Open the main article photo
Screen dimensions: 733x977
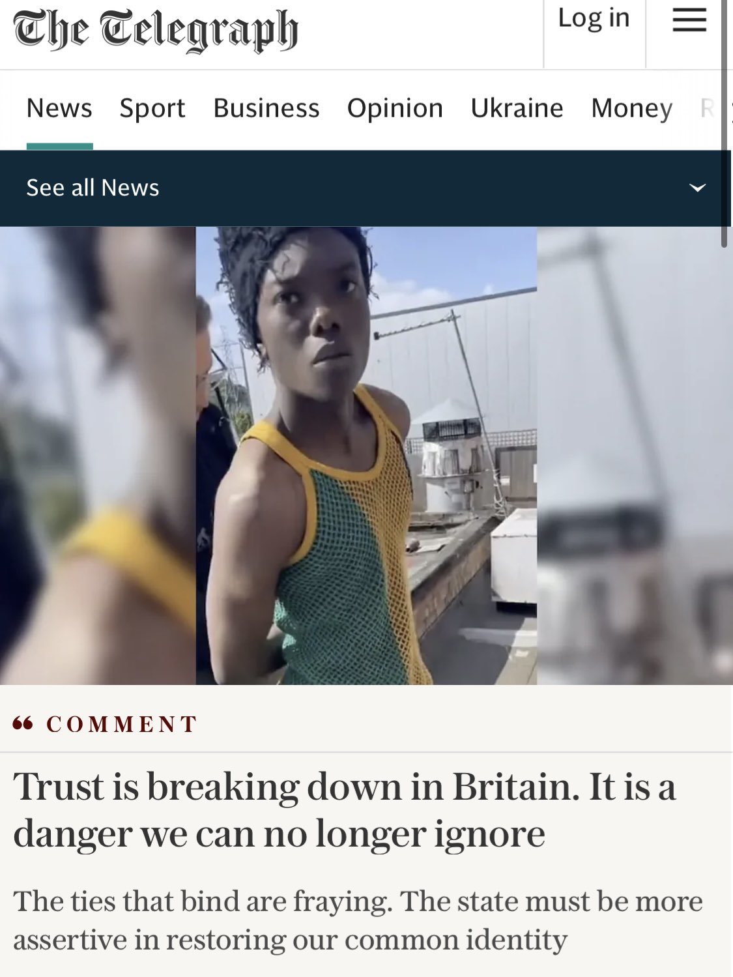[x=366, y=456]
